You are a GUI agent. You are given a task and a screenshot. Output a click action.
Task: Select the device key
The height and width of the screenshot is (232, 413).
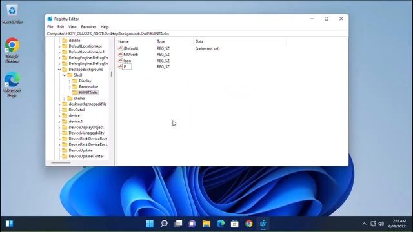[74, 115]
